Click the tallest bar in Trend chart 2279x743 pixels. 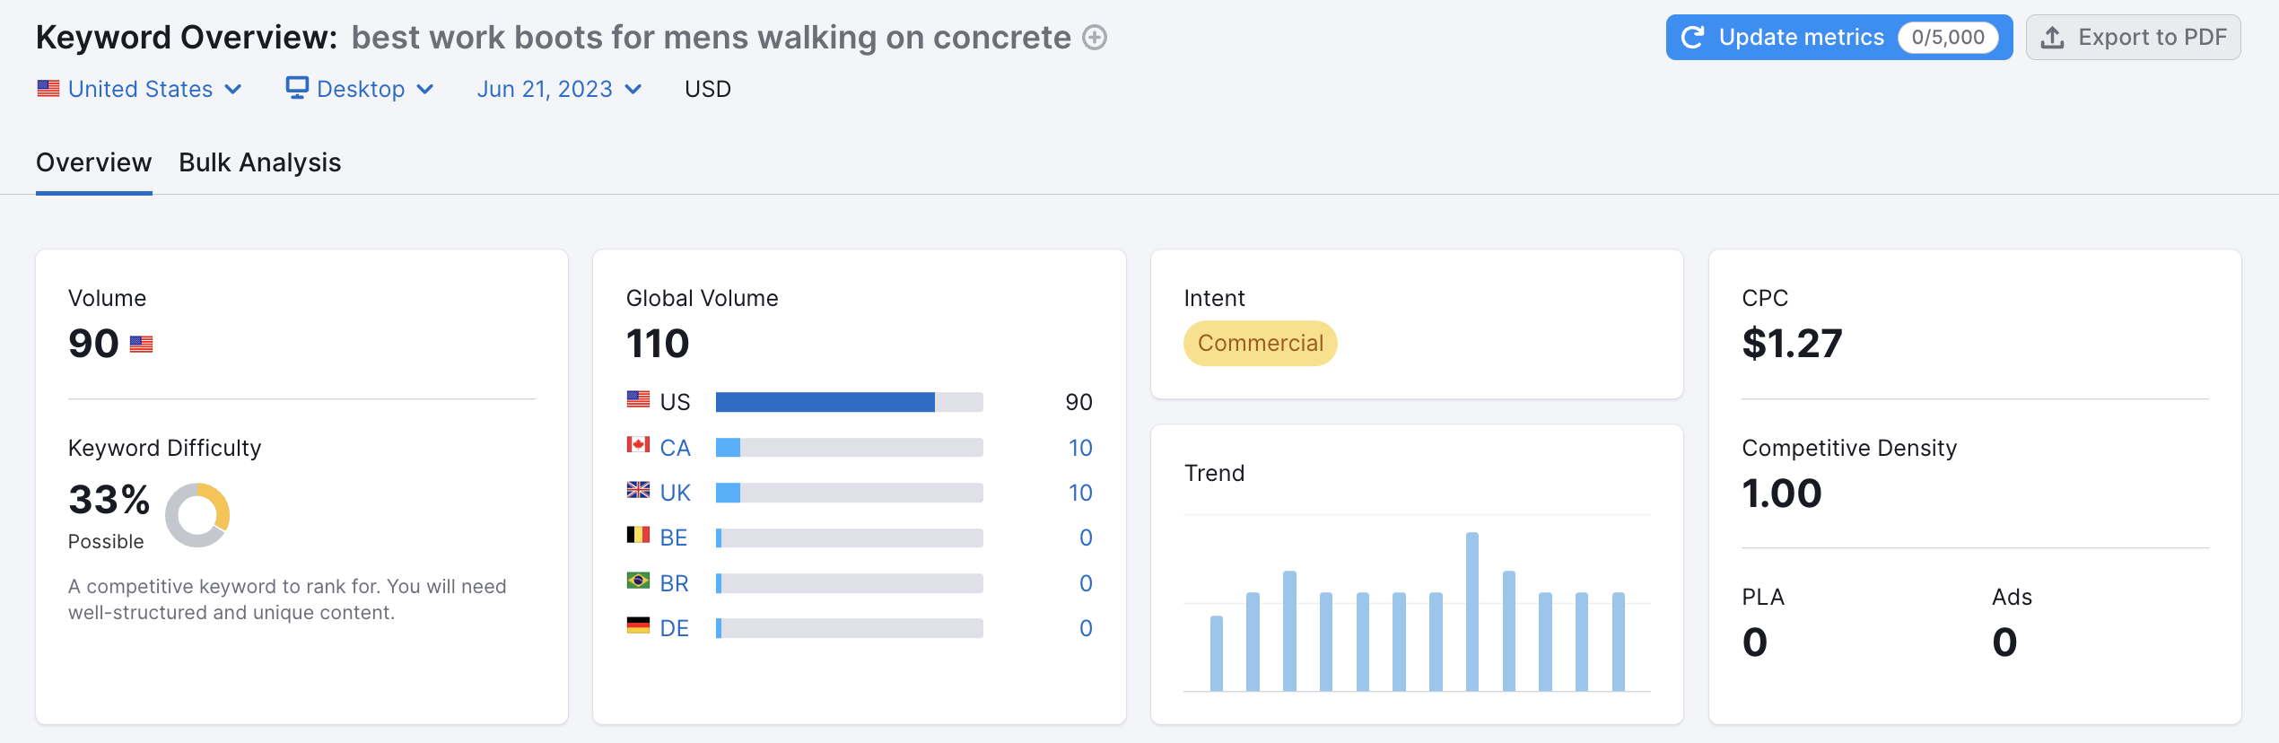pos(1472,611)
